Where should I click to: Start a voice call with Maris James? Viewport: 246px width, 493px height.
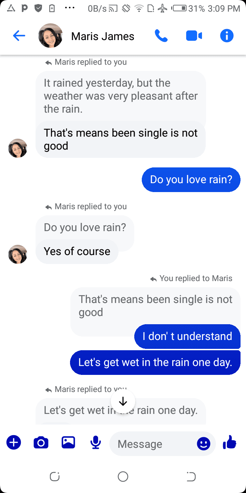pos(161,36)
